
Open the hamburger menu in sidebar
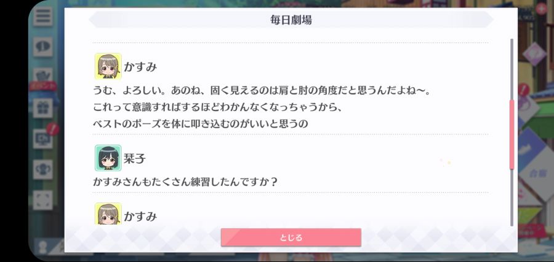click(x=43, y=17)
